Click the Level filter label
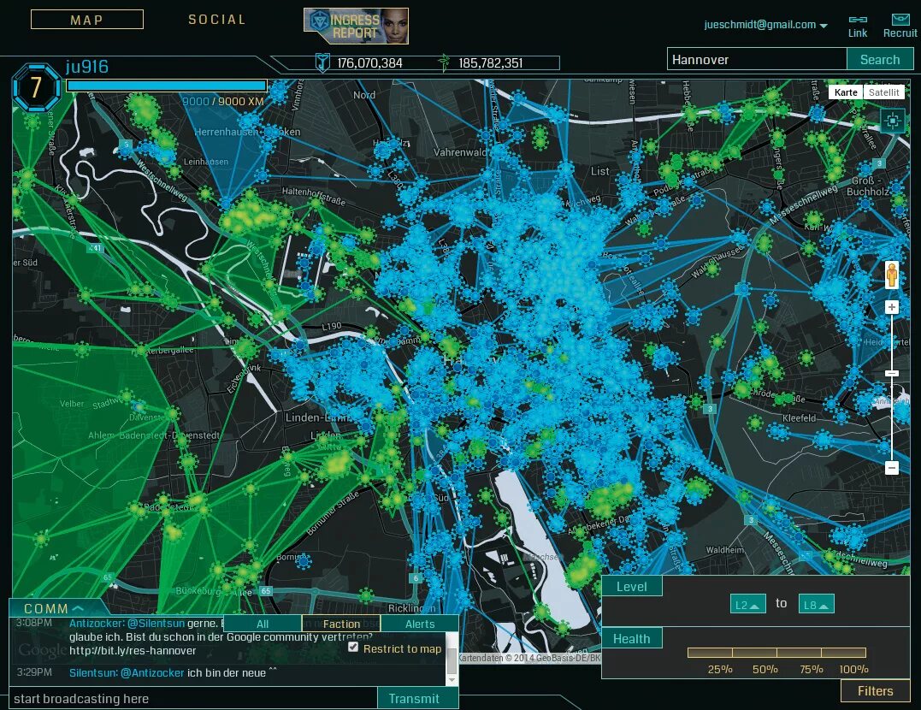Screen dimensions: 921x710 click(631, 587)
